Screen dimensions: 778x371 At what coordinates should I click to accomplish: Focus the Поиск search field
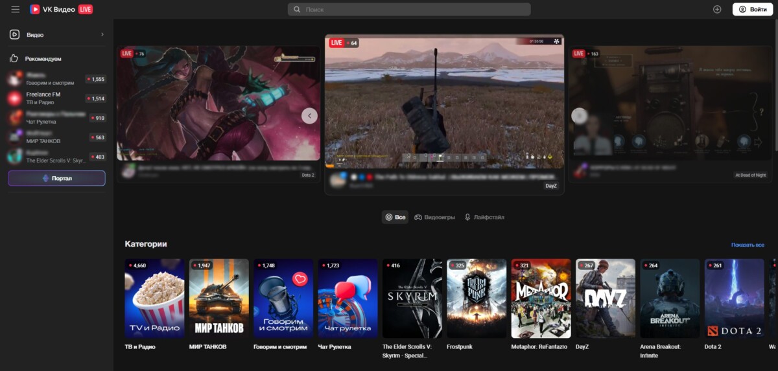point(409,10)
